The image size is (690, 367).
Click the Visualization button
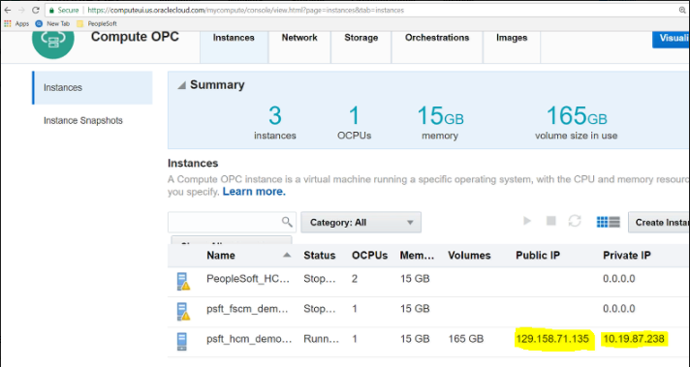coord(671,39)
